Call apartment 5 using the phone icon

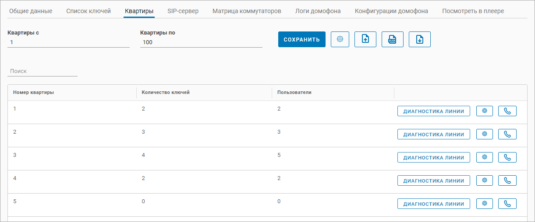507,204
